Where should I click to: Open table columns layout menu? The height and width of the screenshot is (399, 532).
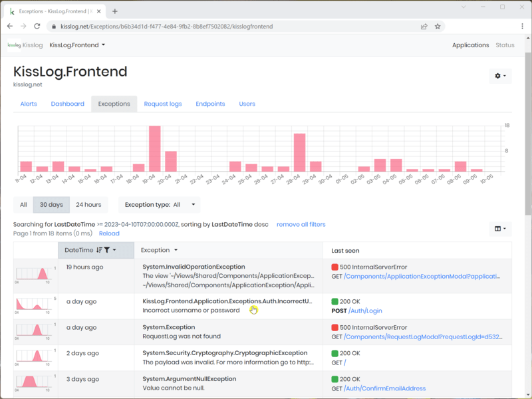pos(500,229)
